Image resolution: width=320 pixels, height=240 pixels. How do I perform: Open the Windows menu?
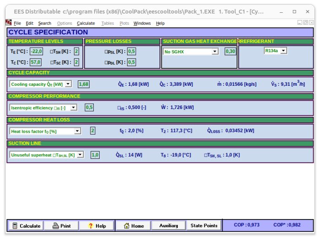point(142,23)
